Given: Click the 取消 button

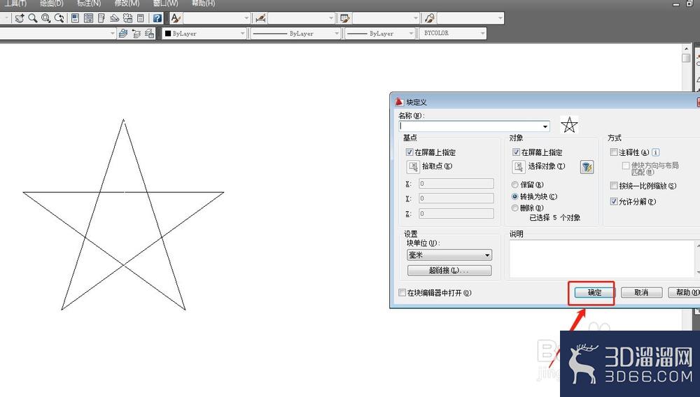Looking at the screenshot, I should point(641,293).
